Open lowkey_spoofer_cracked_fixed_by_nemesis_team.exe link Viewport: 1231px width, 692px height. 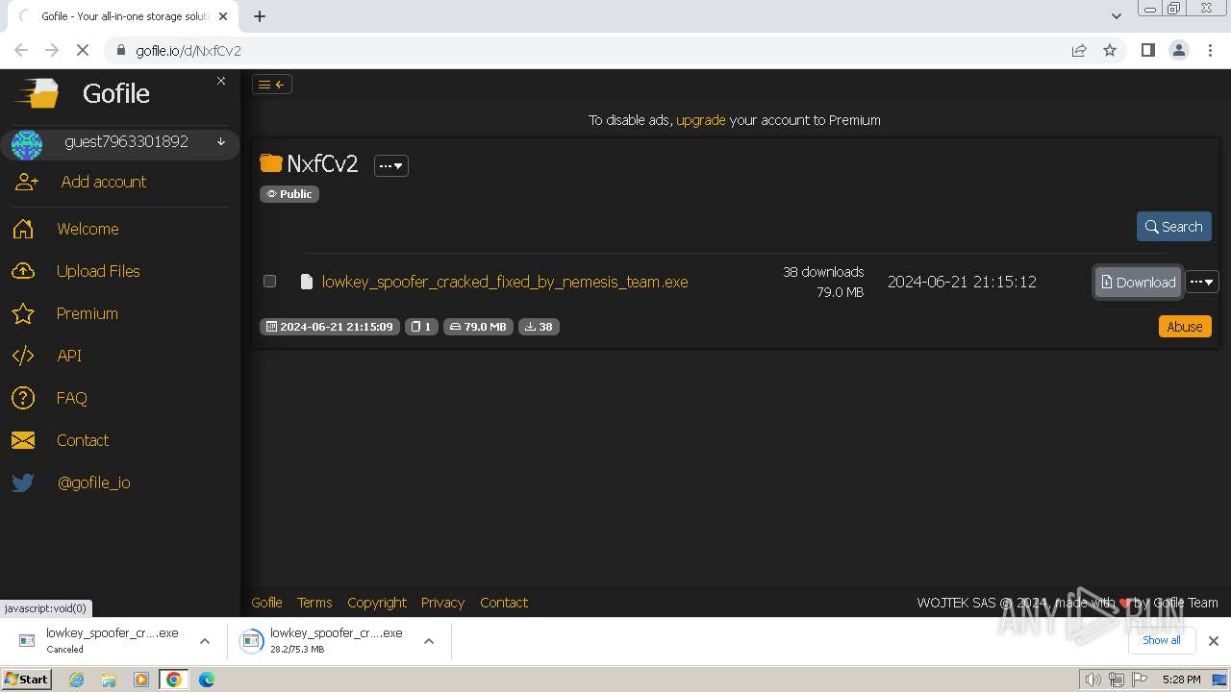505,282
